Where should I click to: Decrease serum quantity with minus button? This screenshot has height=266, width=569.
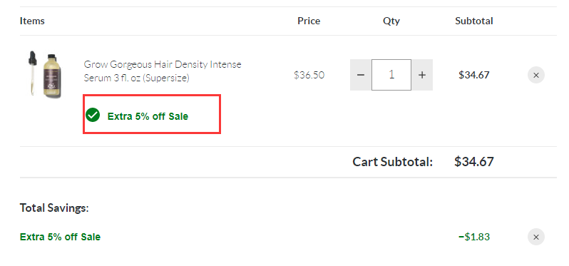coord(361,75)
